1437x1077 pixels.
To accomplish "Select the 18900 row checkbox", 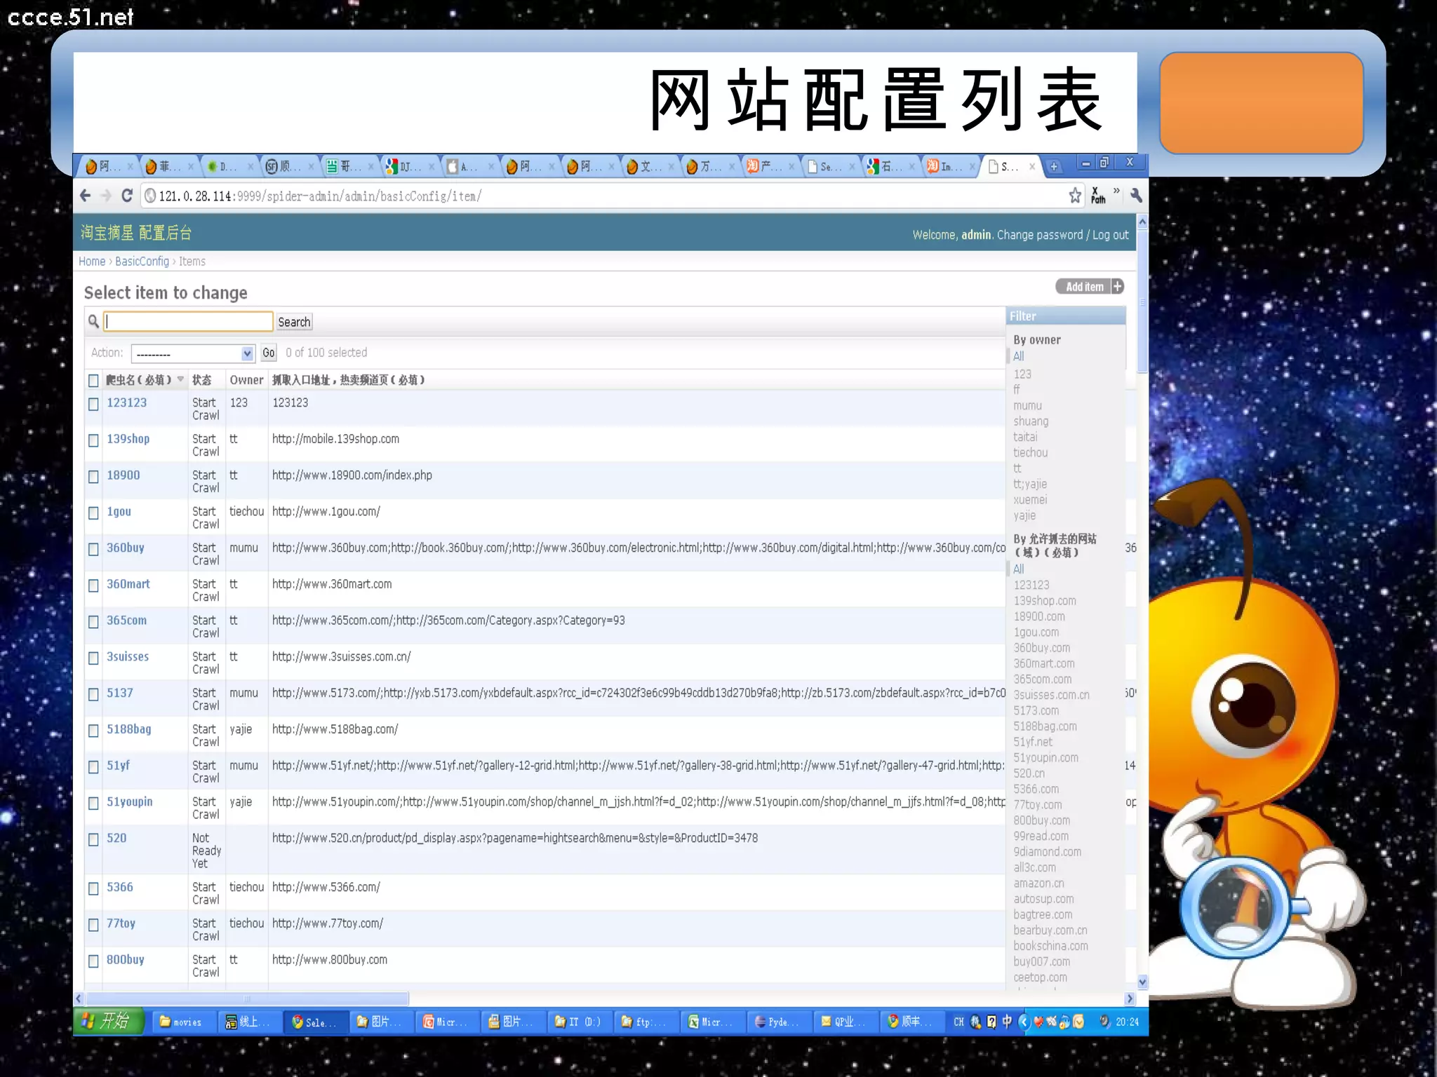I will (x=93, y=477).
